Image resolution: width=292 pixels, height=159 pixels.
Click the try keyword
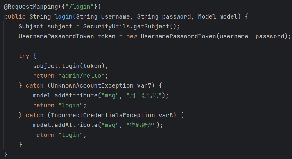coord(24,56)
